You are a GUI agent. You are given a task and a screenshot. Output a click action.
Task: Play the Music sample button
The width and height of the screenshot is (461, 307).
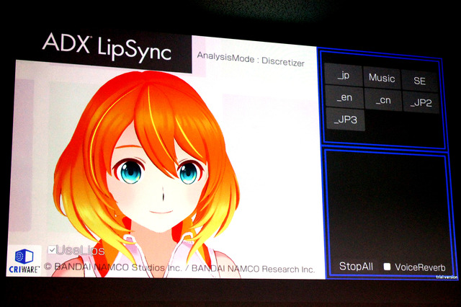(x=382, y=78)
